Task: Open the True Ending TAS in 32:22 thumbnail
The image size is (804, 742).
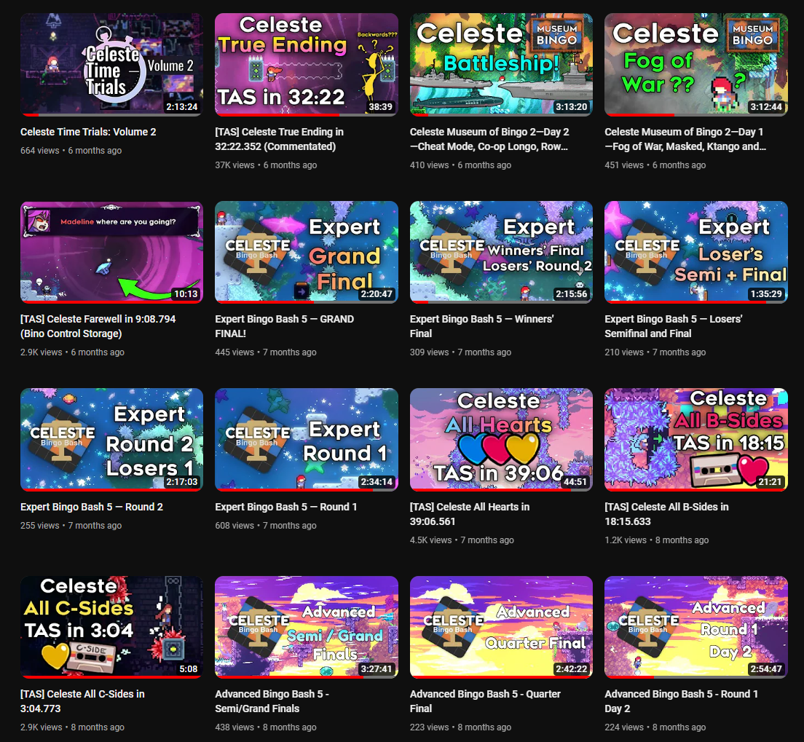Action: (306, 65)
